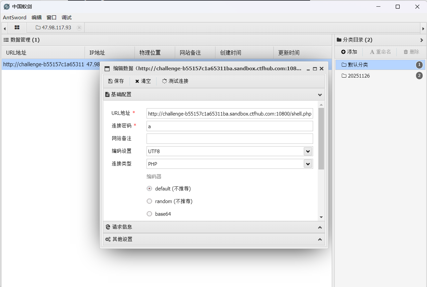
Task: Close the 编辑数据 dialog
Action: [321, 69]
